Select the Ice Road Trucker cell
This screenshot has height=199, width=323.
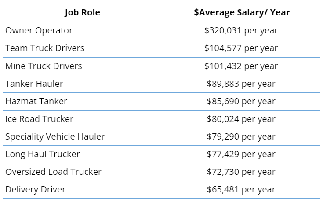click(x=40, y=119)
